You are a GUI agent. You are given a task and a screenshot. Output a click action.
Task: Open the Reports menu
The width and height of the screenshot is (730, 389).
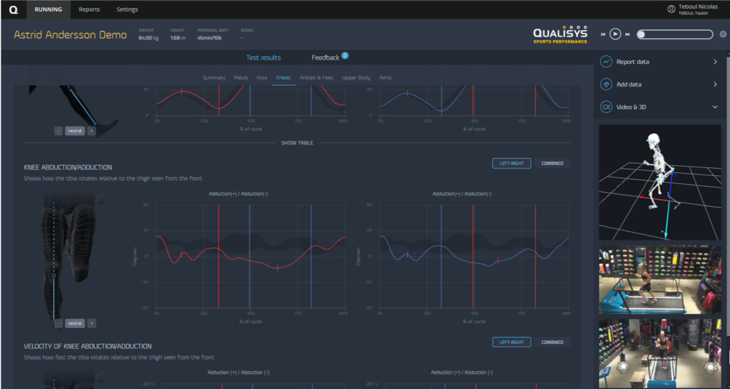(x=89, y=9)
